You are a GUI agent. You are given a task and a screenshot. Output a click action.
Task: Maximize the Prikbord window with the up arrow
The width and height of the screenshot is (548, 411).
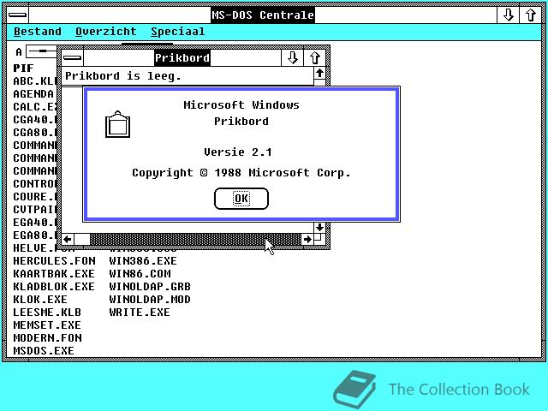pos(314,57)
